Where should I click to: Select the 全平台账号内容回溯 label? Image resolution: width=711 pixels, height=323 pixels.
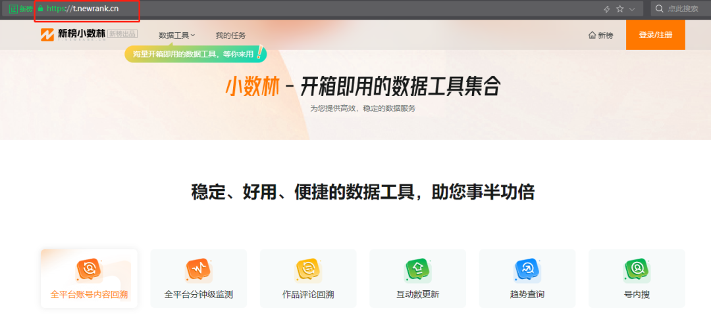click(x=89, y=295)
